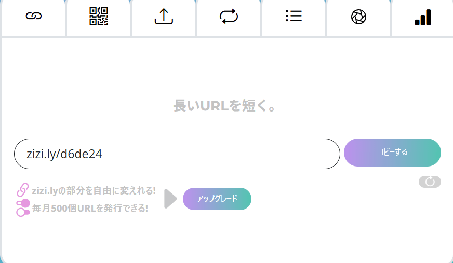Click the grey triangle arrow before アップグレード
The image size is (453, 263).
pyautogui.click(x=170, y=199)
